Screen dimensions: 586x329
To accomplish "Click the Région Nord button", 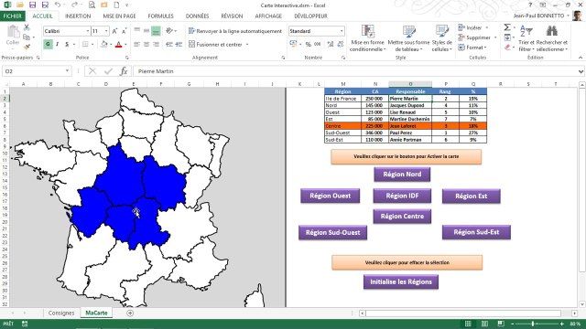I will (402, 175).
